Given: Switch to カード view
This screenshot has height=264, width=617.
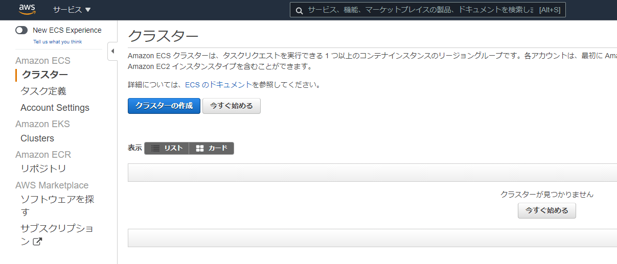Looking at the screenshot, I should pyautogui.click(x=212, y=148).
